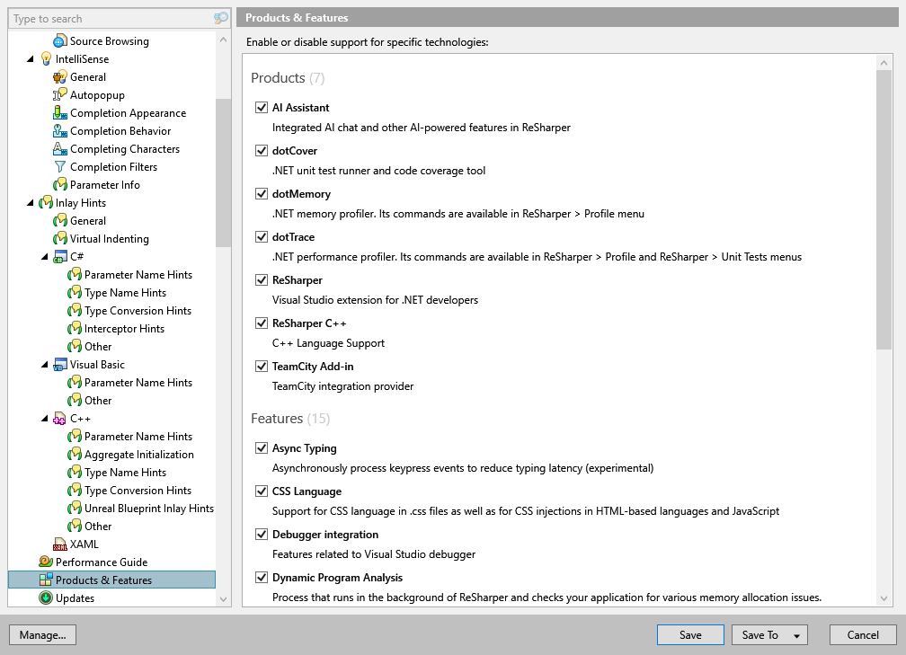Select Source Browsing in the tree
906x655 pixels.
110,41
